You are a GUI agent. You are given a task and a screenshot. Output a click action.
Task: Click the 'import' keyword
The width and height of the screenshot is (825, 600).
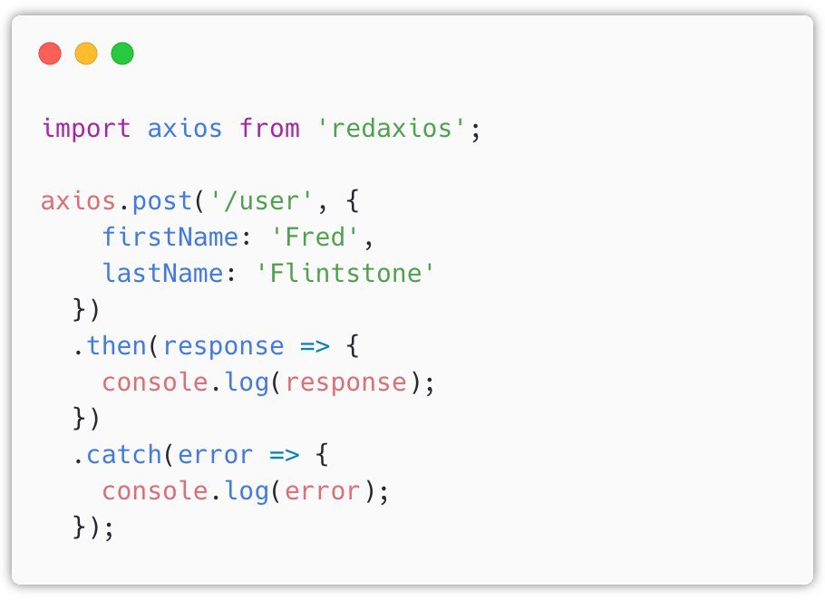[86, 128]
